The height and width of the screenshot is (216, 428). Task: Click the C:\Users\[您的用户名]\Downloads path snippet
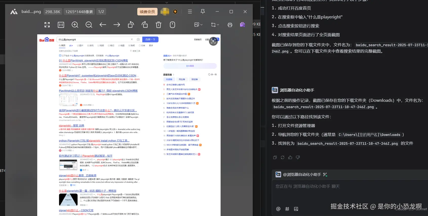(x=369, y=135)
